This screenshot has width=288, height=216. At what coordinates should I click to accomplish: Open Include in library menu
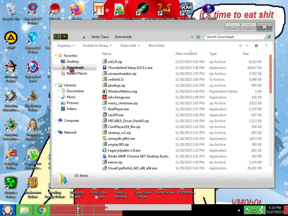point(97,46)
